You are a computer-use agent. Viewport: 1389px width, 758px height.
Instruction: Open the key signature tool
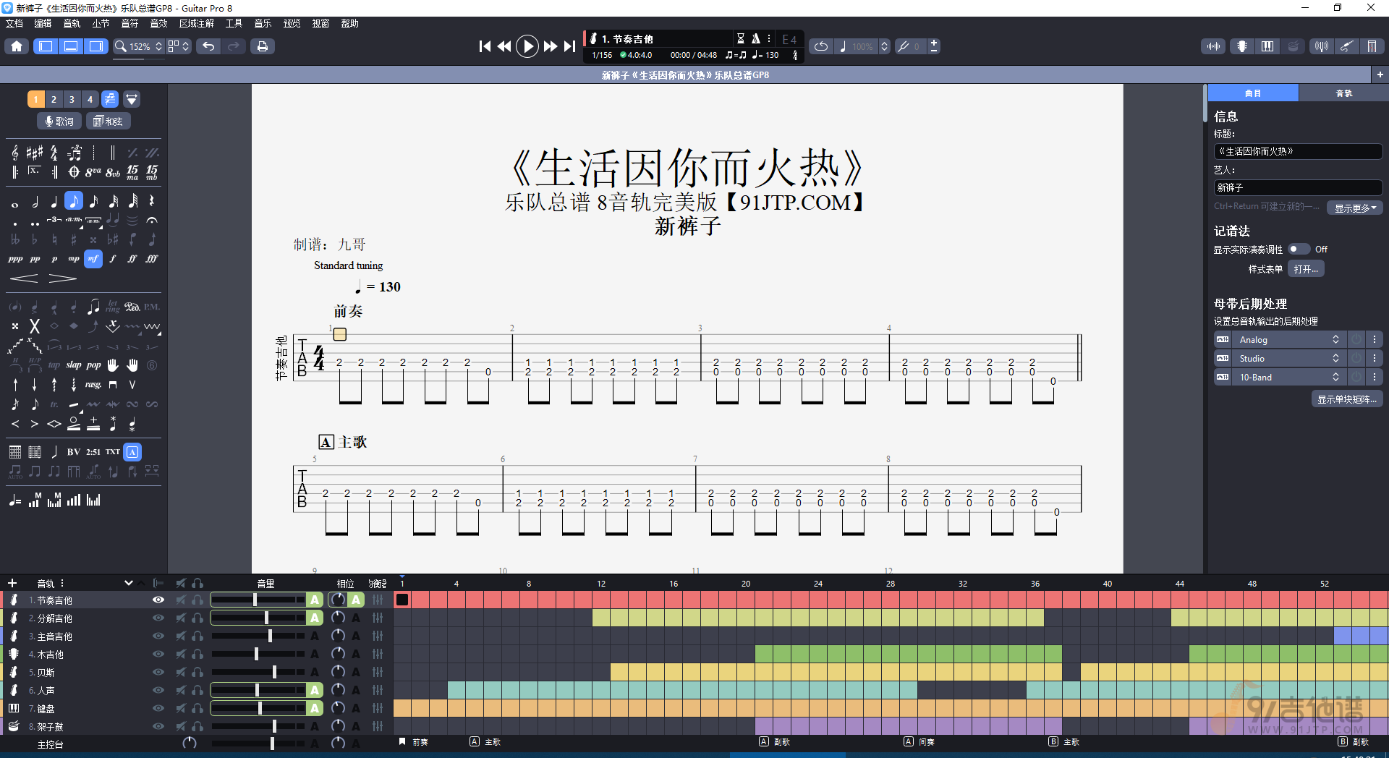click(35, 153)
